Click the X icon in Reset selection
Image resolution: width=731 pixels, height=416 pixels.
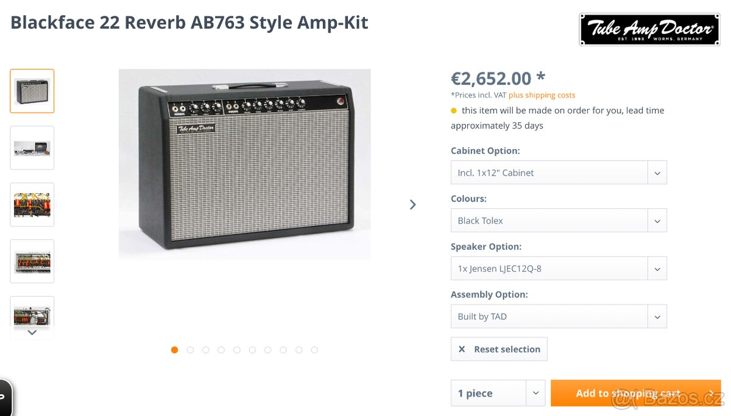tap(462, 349)
